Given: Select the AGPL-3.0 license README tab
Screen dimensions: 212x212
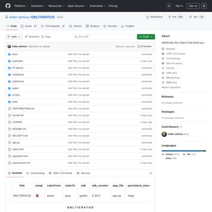Looking at the screenshot, I should 61,173.
